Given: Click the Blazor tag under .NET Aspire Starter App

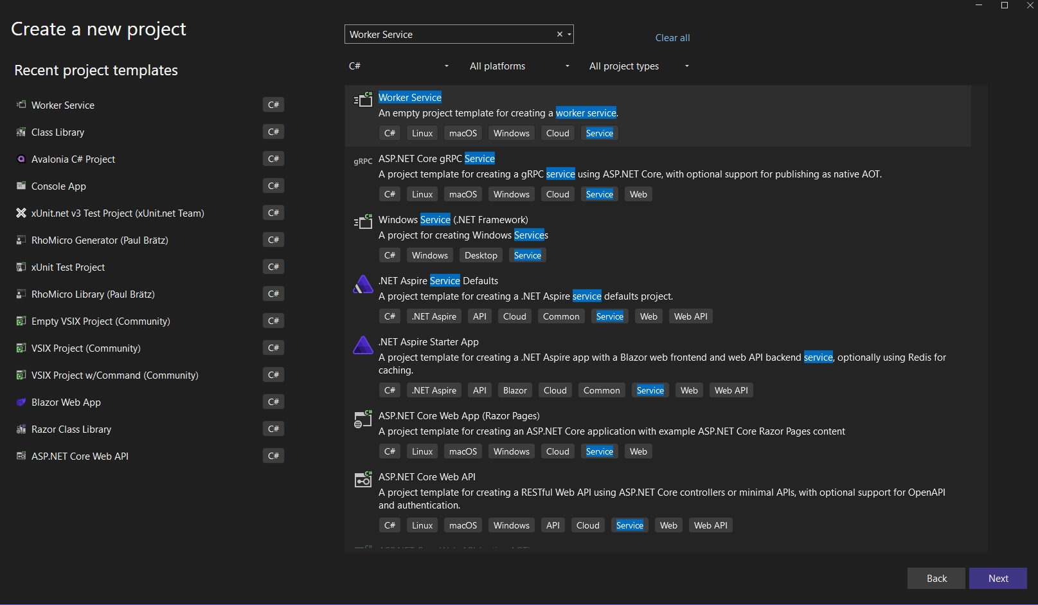Looking at the screenshot, I should coord(515,390).
